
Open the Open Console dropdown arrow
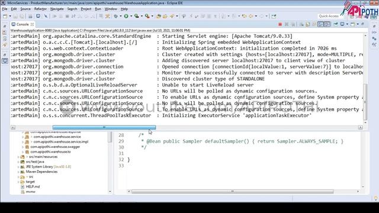coord(358,24)
